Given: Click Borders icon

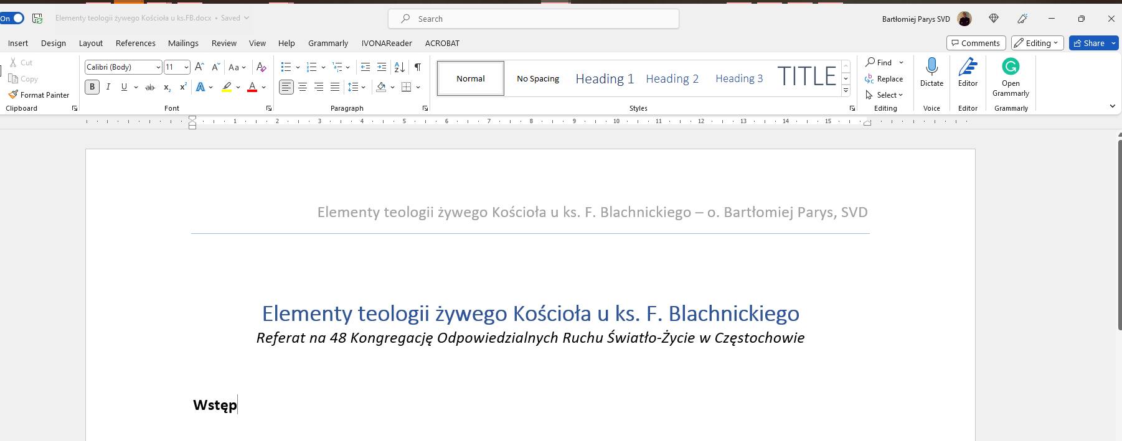Looking at the screenshot, I should [x=407, y=87].
